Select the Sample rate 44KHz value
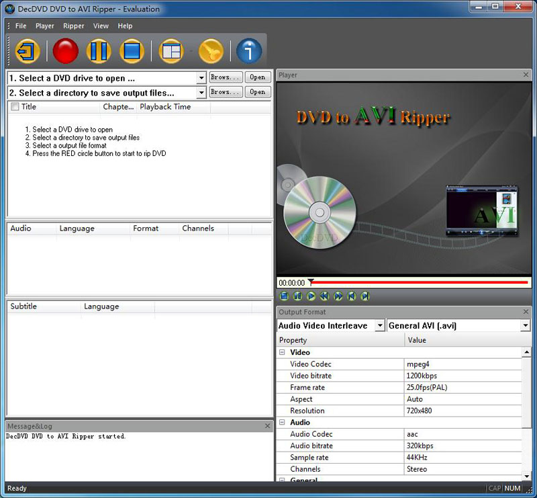537x498 pixels. (463, 457)
